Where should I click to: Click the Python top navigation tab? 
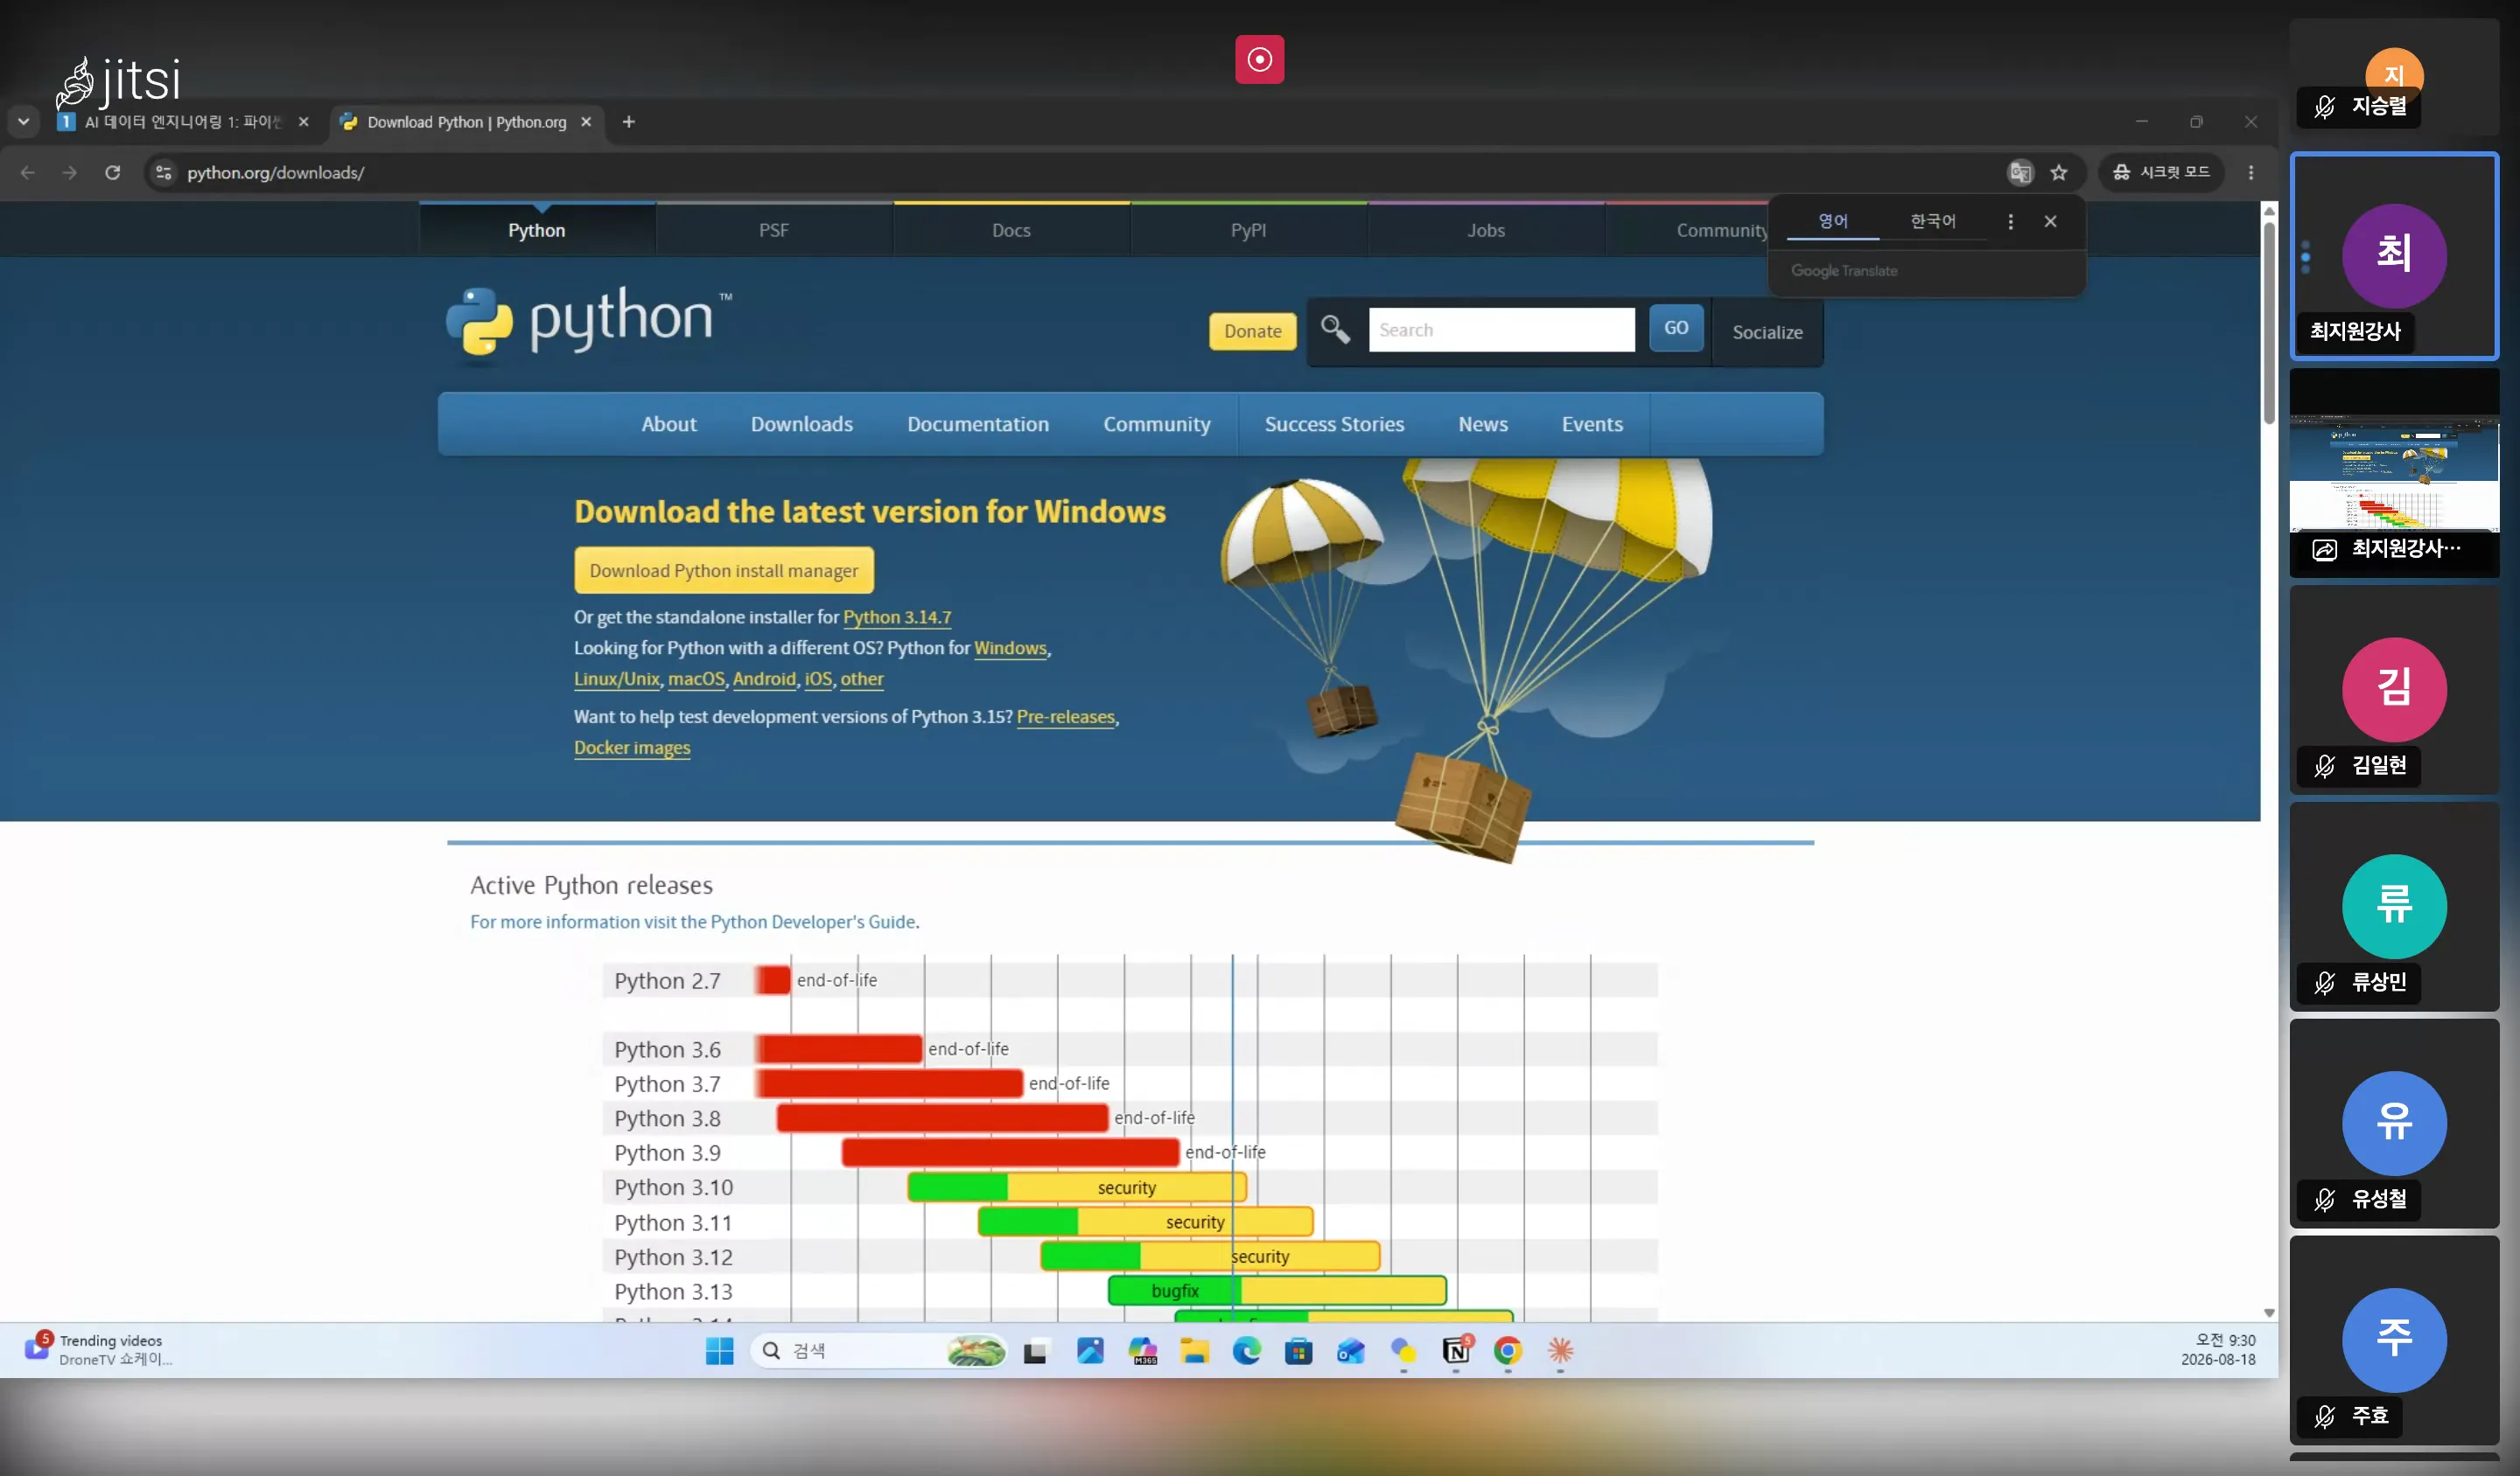coord(537,231)
